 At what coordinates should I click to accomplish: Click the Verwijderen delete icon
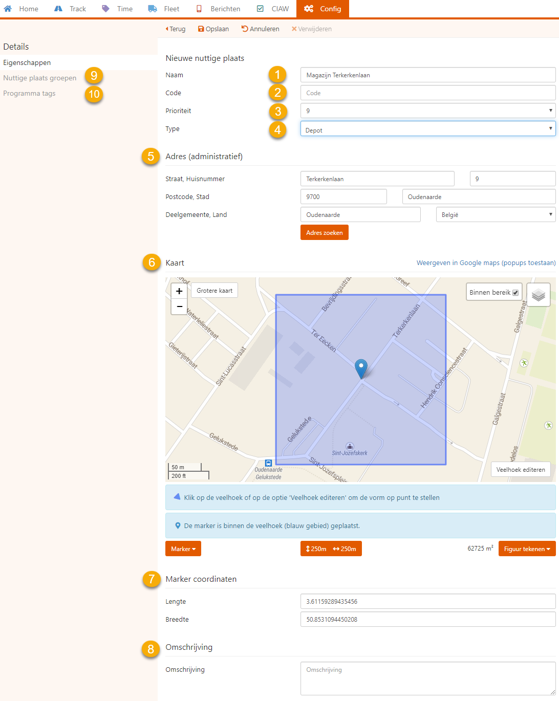tap(294, 29)
